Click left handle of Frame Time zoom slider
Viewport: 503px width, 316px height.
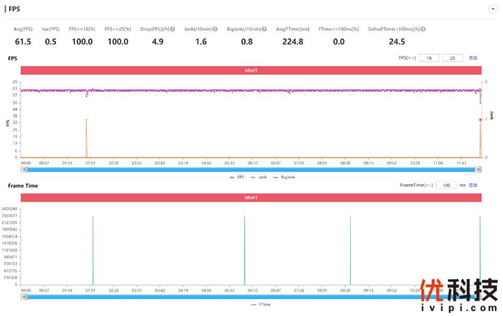tap(23, 296)
